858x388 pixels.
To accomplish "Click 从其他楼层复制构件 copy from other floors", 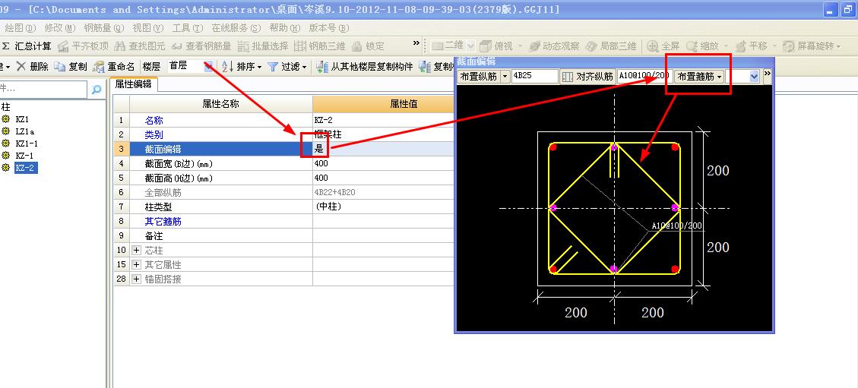I will click(365, 67).
